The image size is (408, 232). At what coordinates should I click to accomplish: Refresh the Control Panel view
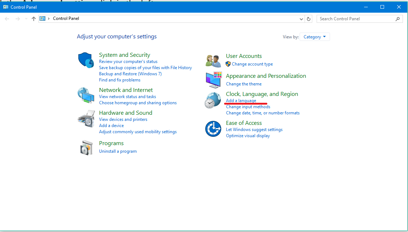click(x=309, y=19)
